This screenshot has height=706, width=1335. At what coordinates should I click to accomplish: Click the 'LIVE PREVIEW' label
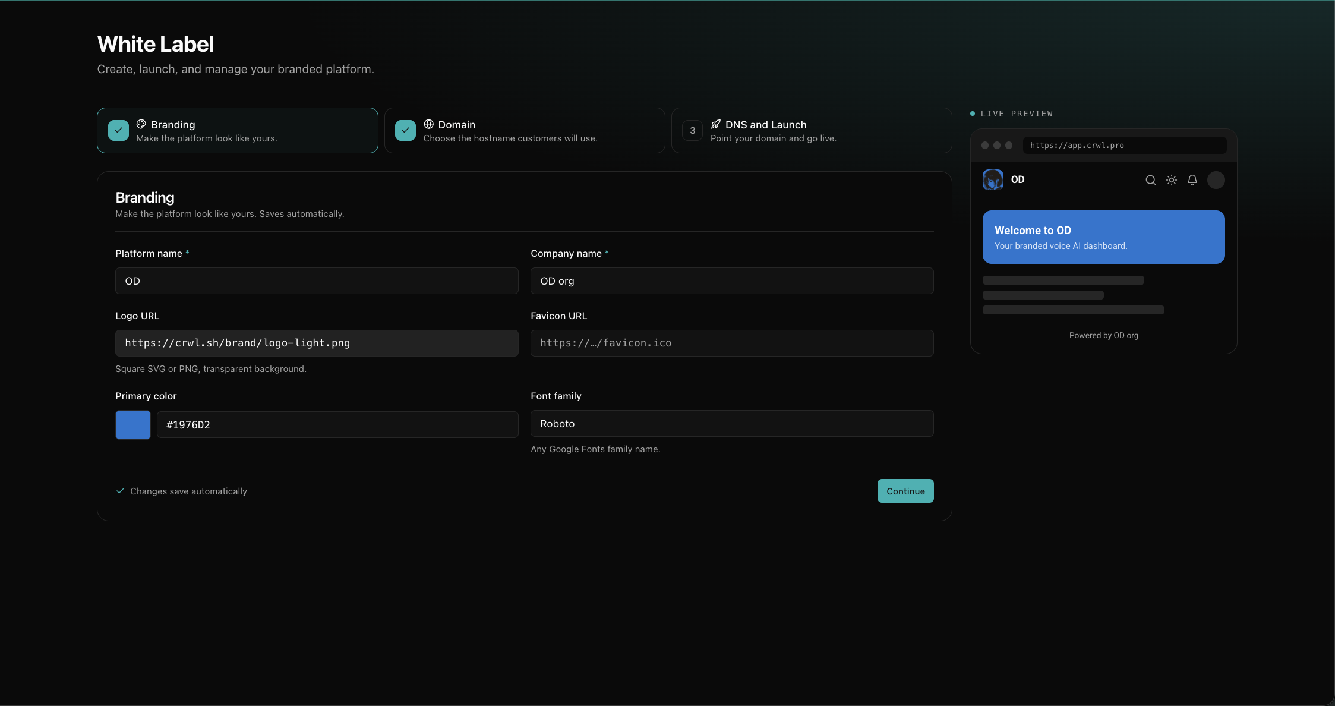(x=1016, y=114)
